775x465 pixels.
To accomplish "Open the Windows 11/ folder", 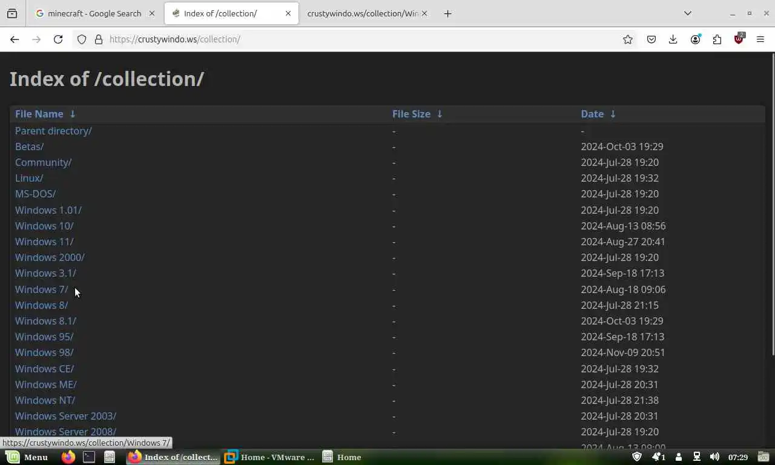I will point(44,242).
